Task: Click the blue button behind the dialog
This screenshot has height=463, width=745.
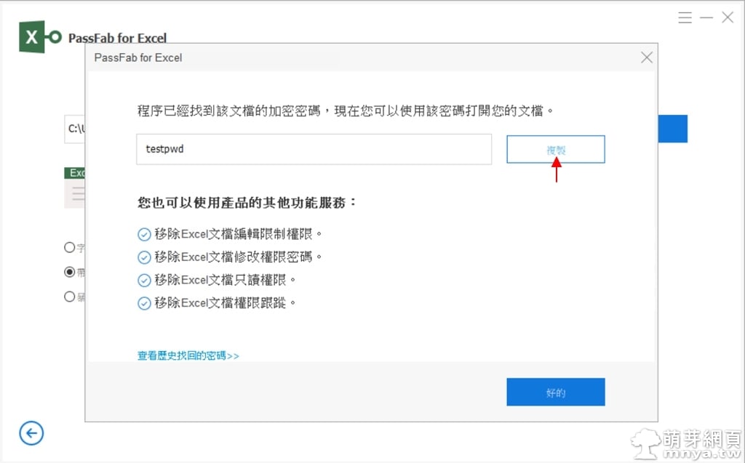Action: point(673,129)
